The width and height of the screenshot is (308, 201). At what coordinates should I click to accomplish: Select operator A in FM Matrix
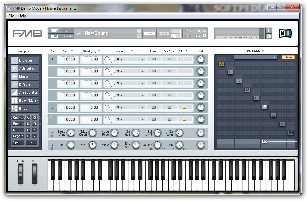222,64
